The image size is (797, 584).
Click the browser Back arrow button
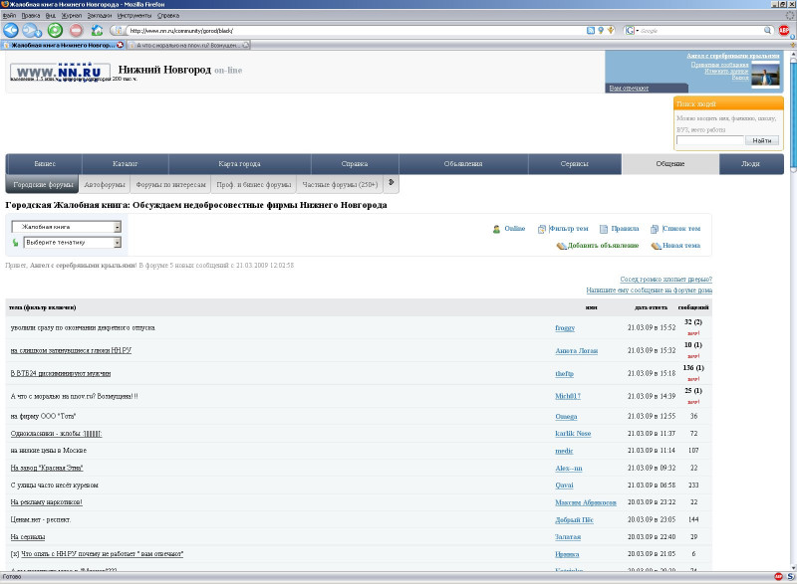pyautogui.click(x=11, y=30)
